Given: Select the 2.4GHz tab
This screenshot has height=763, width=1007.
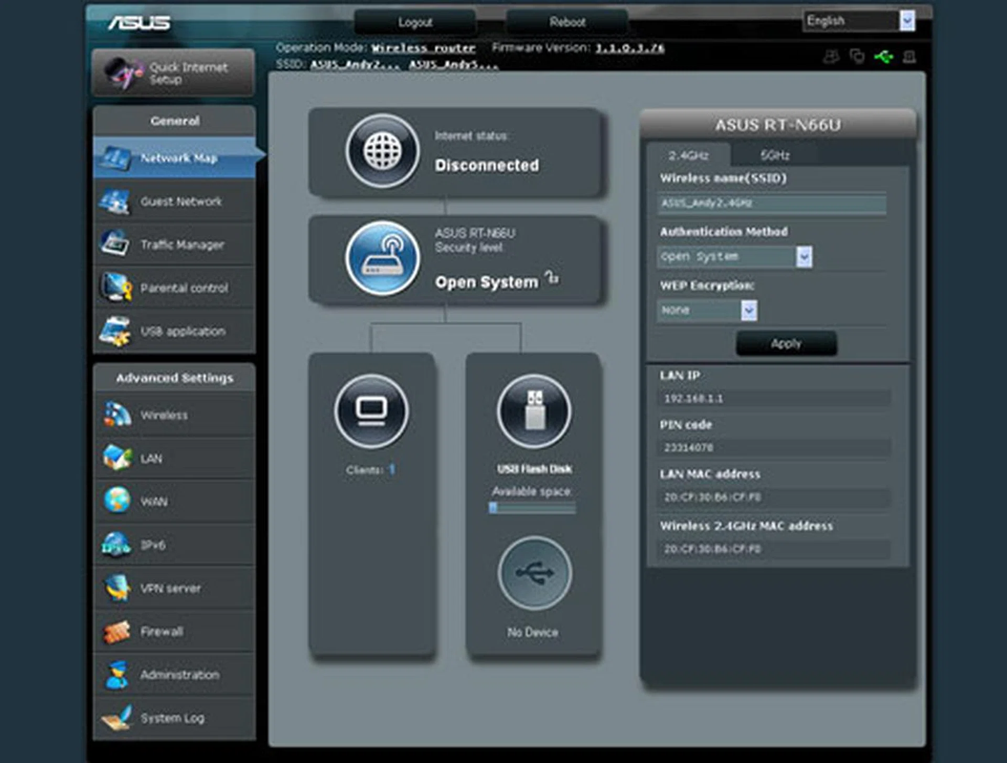Looking at the screenshot, I should 688,155.
